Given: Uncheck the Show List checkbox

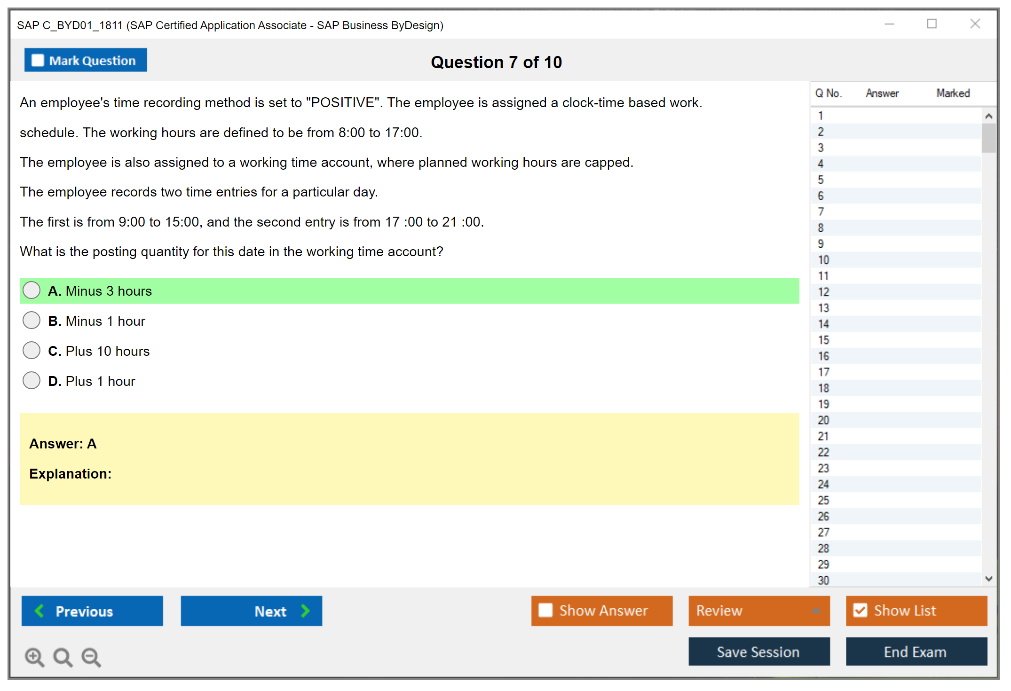Looking at the screenshot, I should point(860,610).
